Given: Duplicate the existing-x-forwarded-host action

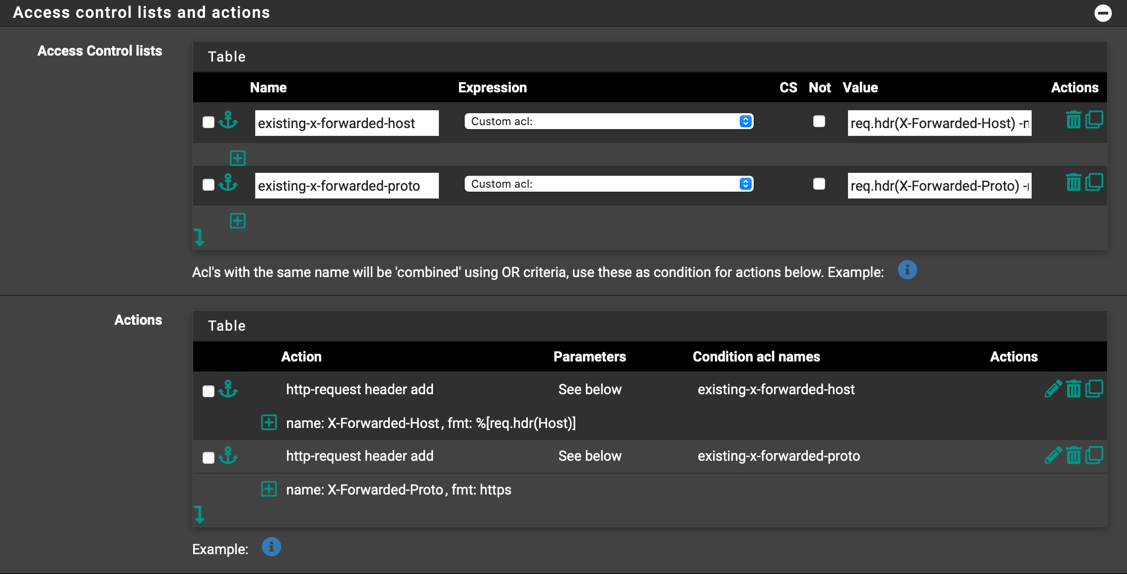Looking at the screenshot, I should point(1094,389).
